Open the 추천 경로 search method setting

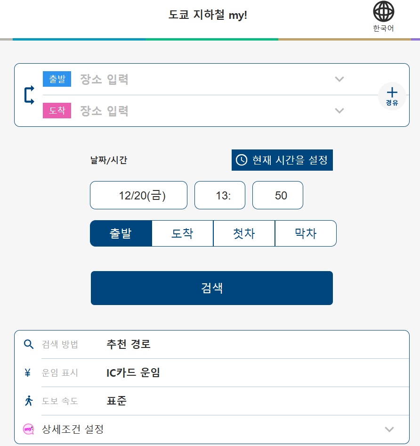point(128,344)
